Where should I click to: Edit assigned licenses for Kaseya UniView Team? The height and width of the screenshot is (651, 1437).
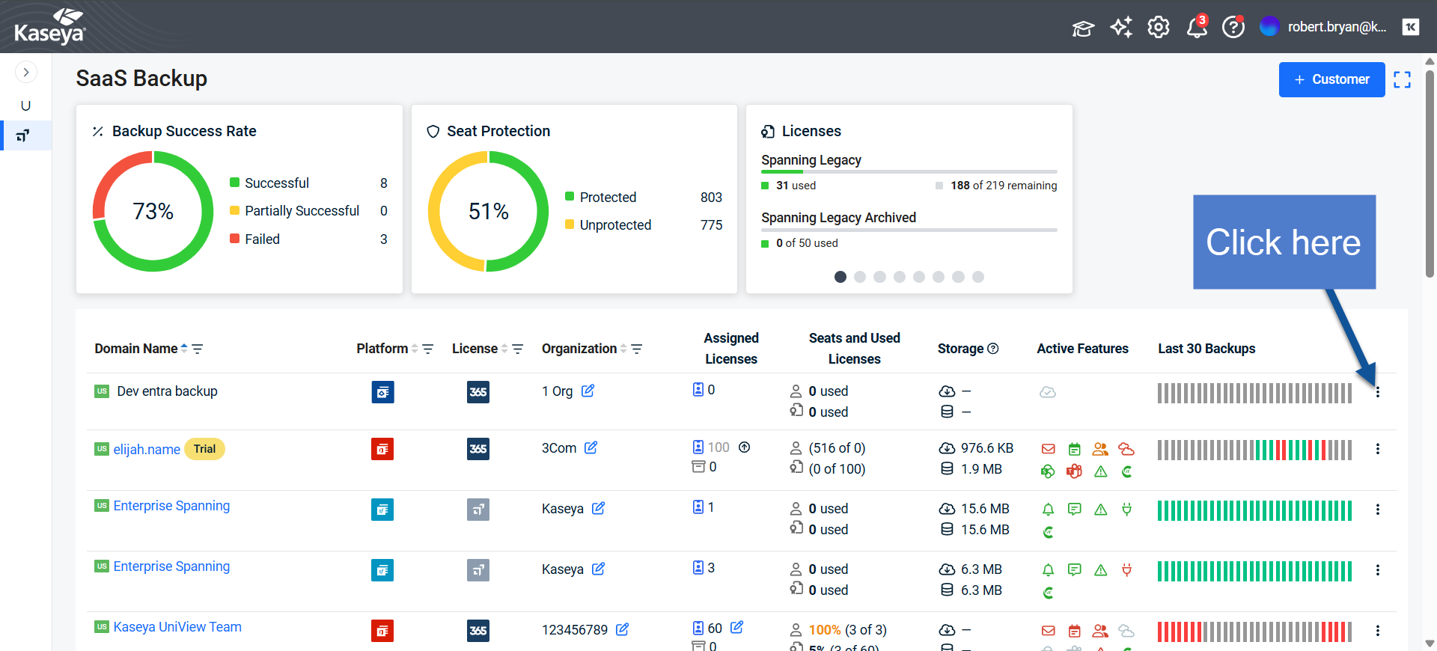(737, 628)
